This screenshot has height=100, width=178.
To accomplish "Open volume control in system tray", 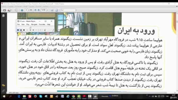I will pos(153,96).
